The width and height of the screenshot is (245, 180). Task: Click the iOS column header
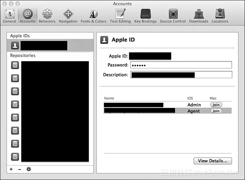pos(190,98)
